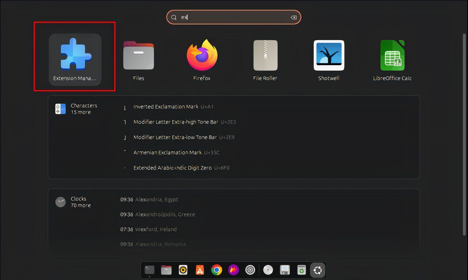Click inside the search input field
The width and height of the screenshot is (468, 280).
pyautogui.click(x=233, y=17)
